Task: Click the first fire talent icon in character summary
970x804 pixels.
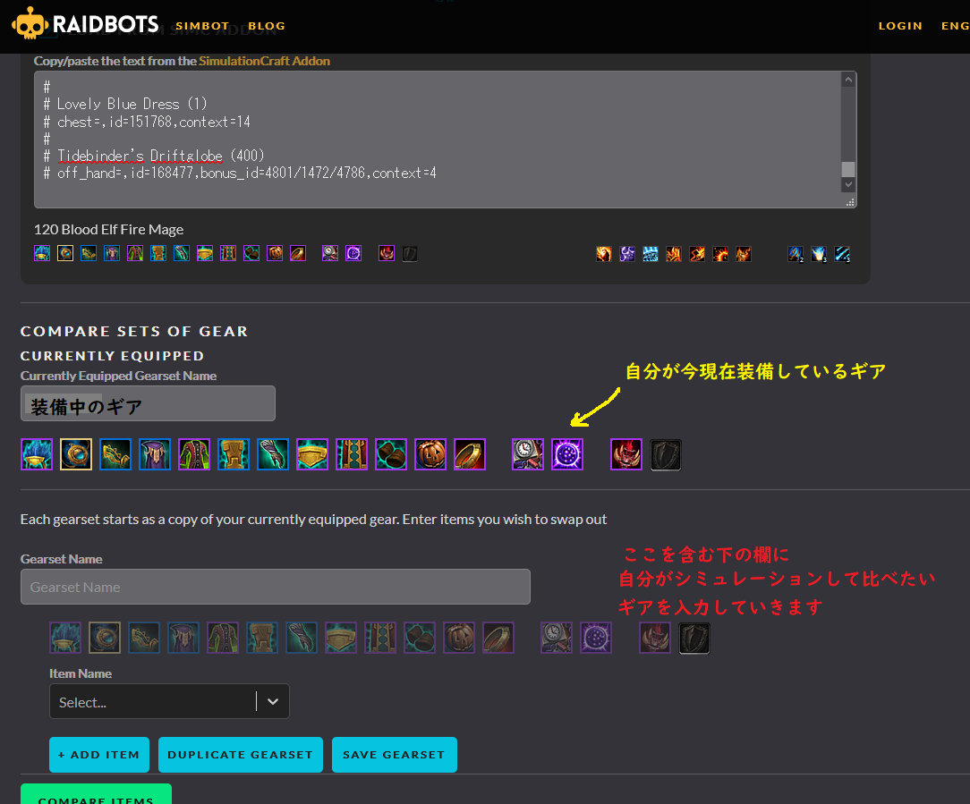Action: coord(604,254)
